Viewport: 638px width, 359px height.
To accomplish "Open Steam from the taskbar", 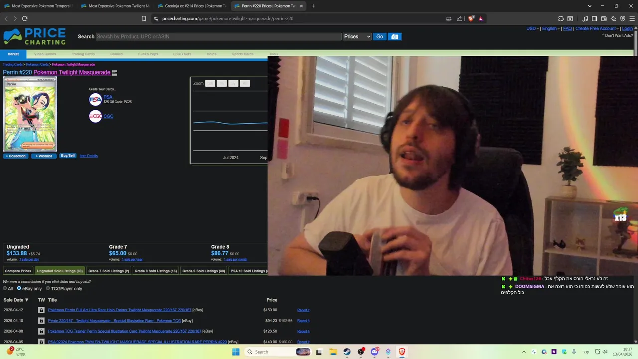I will pos(347,352).
